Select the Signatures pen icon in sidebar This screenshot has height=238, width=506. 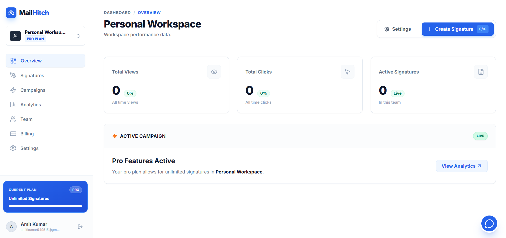point(13,75)
